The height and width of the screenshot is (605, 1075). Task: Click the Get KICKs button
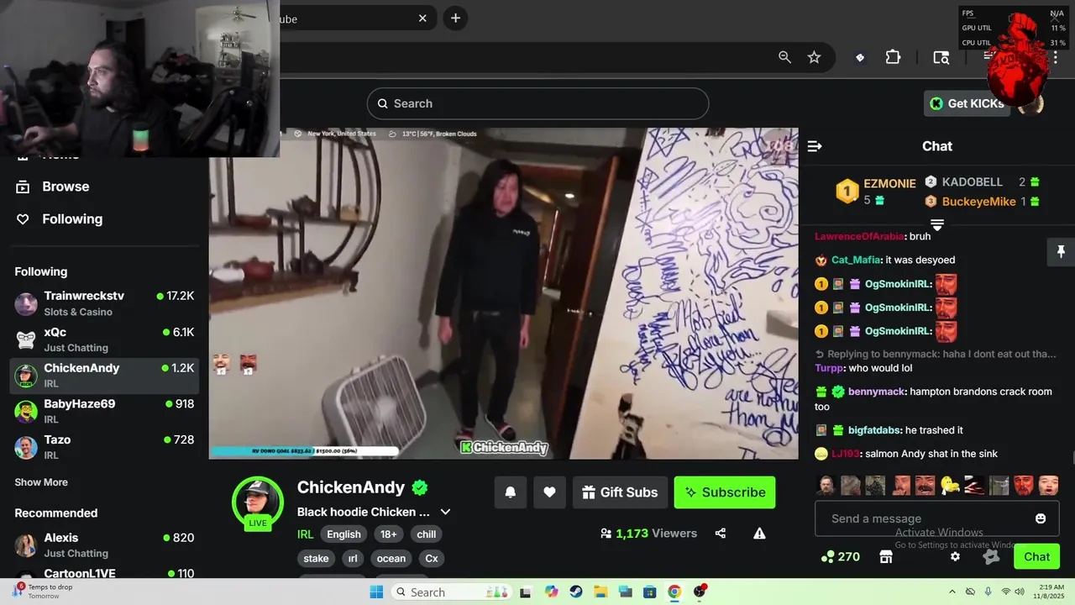coord(967,103)
